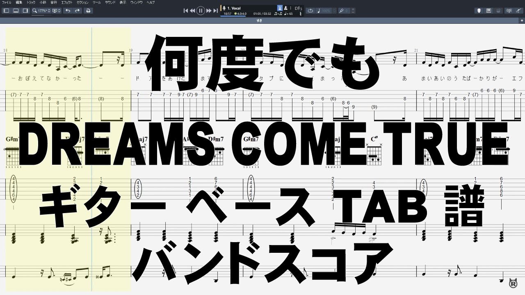Adjust the transposition plus/minus stepper
This screenshot has width=525, height=295.
tap(353, 11)
